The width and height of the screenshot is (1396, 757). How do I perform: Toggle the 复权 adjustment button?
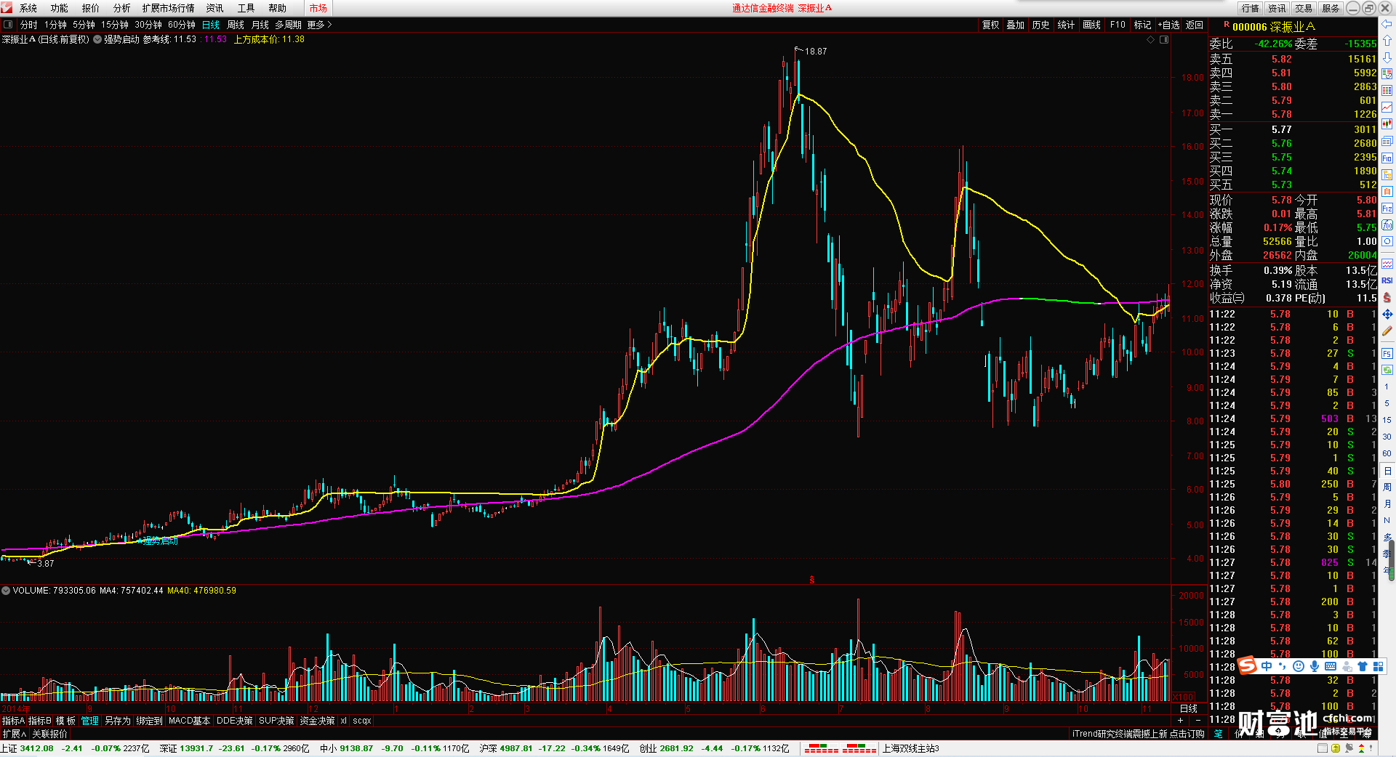tap(991, 25)
